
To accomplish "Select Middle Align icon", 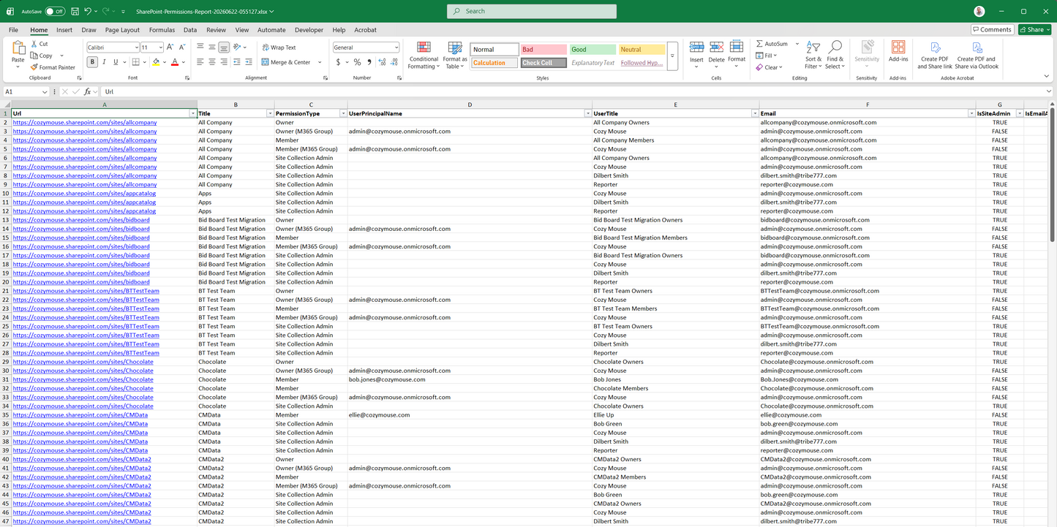I will point(212,47).
